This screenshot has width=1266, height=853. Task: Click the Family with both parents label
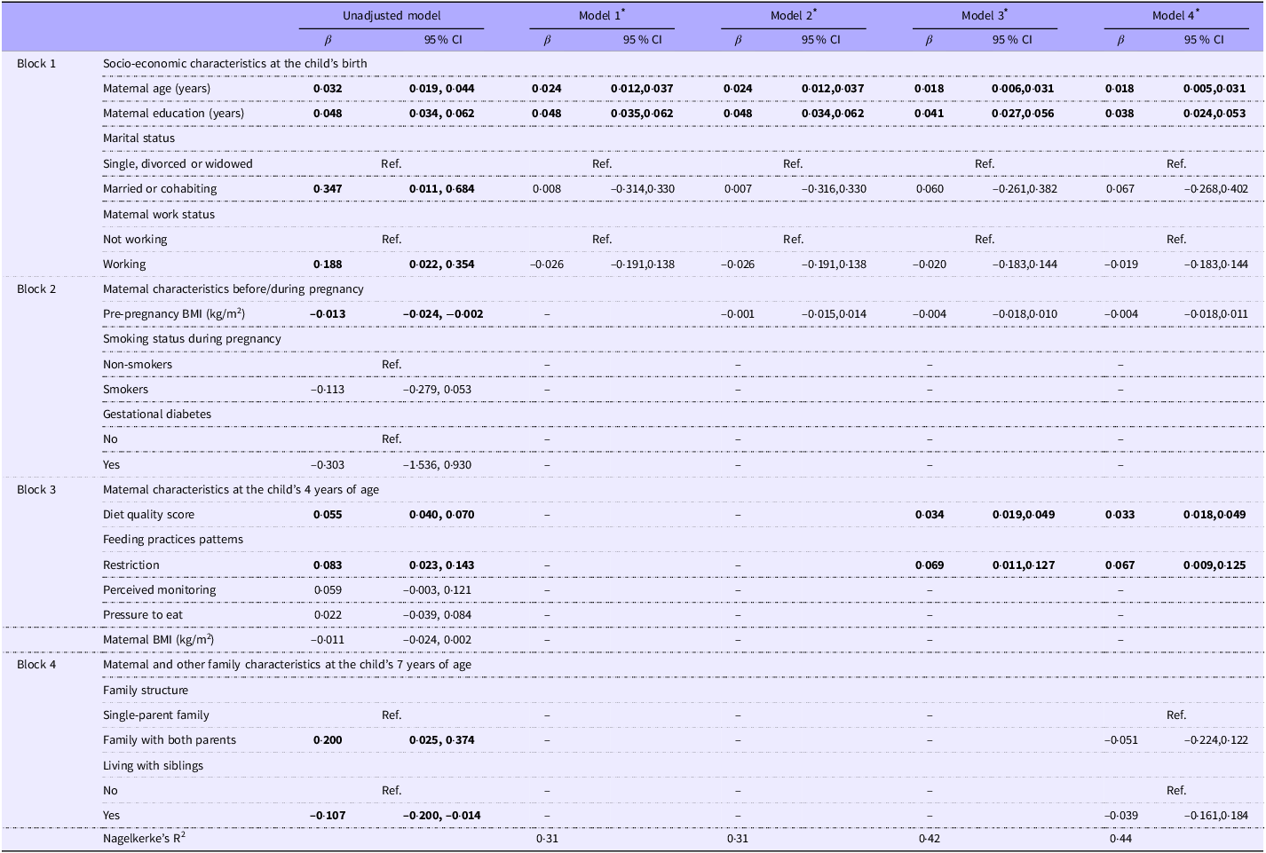pos(170,739)
